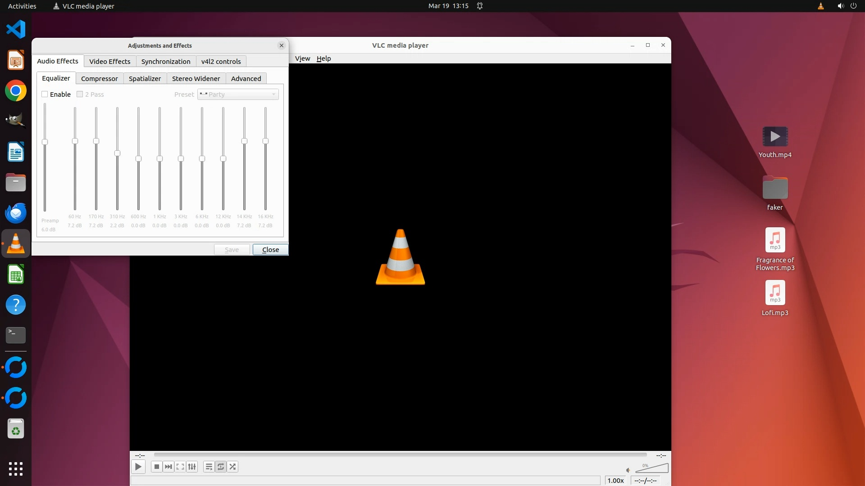Enable the equalizer checkbox

point(45,94)
